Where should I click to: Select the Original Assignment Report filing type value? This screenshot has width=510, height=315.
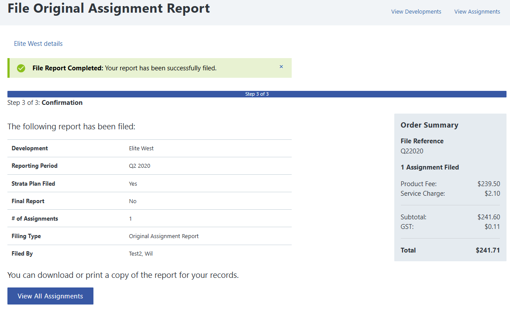[163, 236]
